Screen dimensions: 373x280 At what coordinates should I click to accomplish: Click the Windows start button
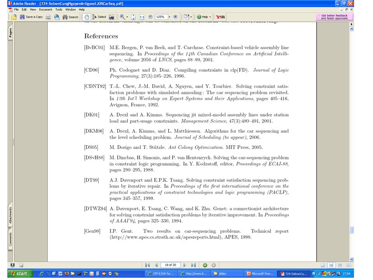coord(20,273)
